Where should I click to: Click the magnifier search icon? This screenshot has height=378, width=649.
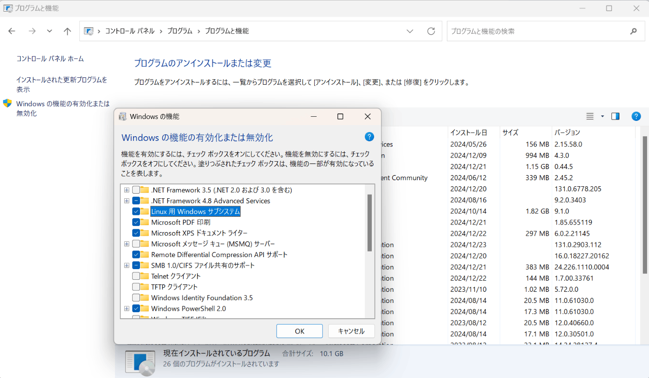(633, 31)
